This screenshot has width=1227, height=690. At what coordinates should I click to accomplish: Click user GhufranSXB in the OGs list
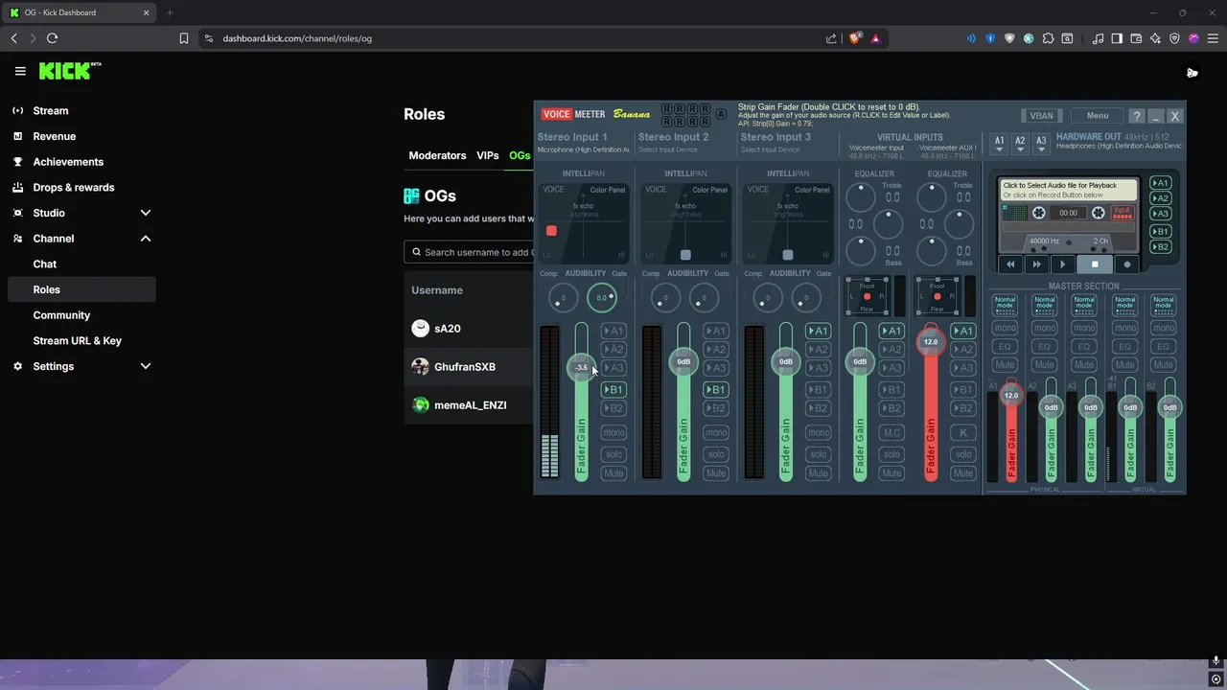pyautogui.click(x=465, y=367)
